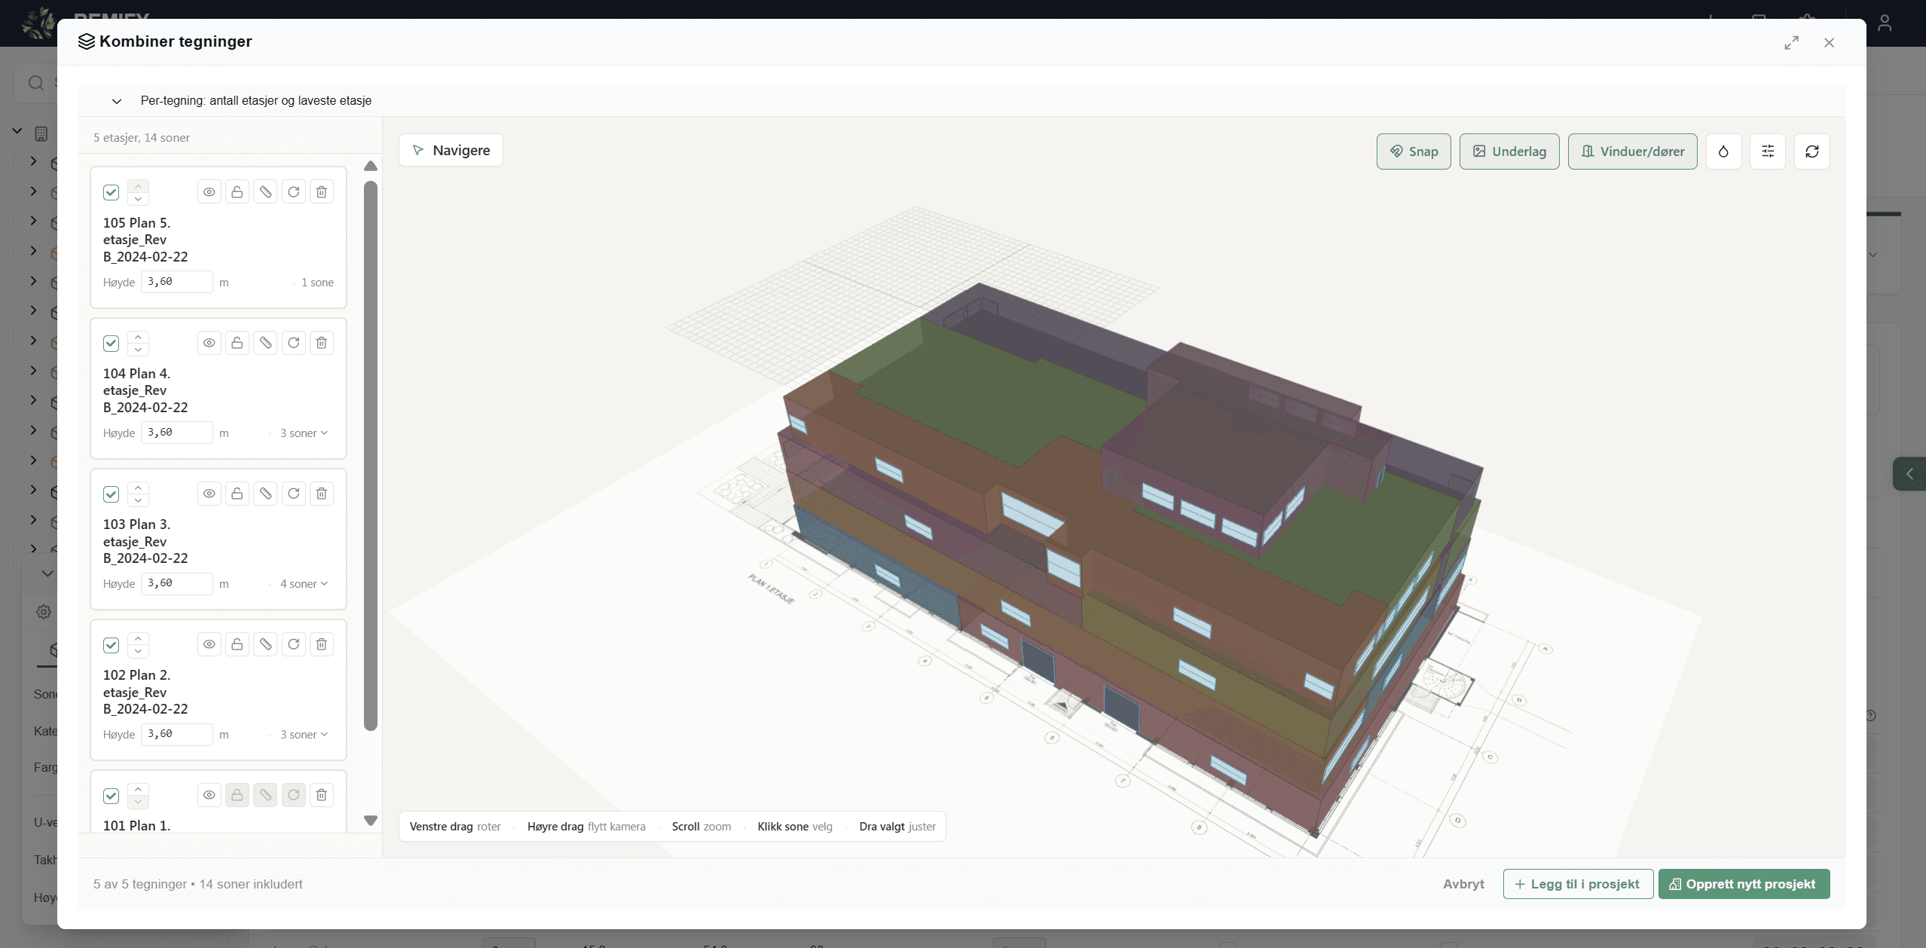Move 101 Plan 1 up in order

(x=138, y=789)
